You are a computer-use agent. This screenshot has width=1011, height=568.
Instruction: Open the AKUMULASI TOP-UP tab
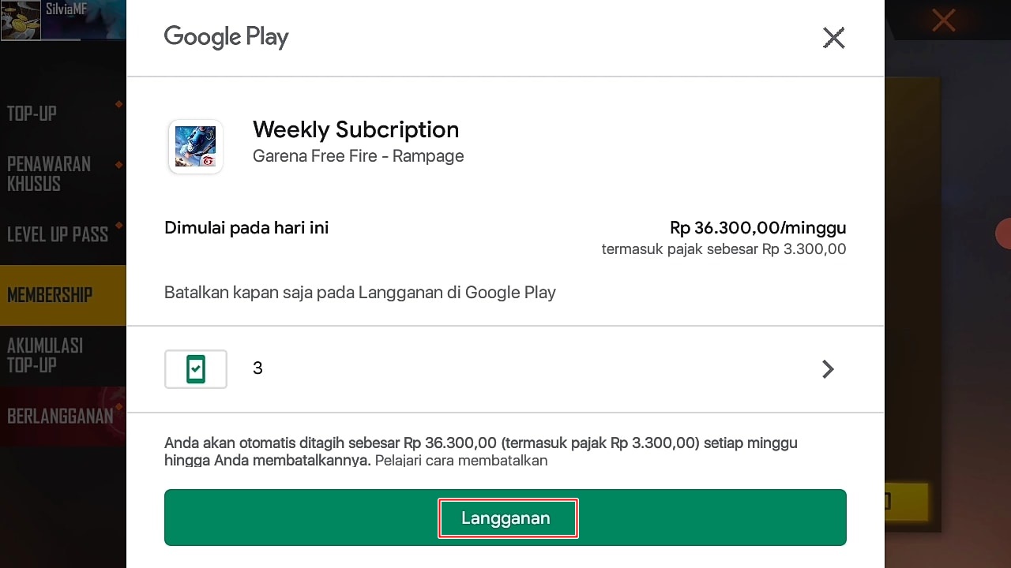(45, 355)
